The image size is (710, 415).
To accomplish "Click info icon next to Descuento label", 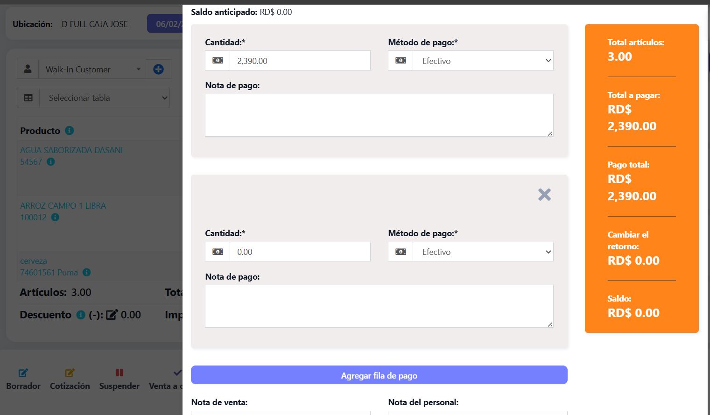I will 81,315.
